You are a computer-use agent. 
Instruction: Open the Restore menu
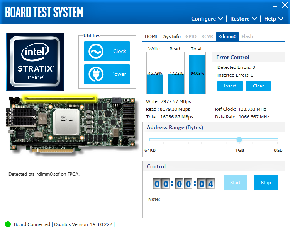tap(243, 19)
